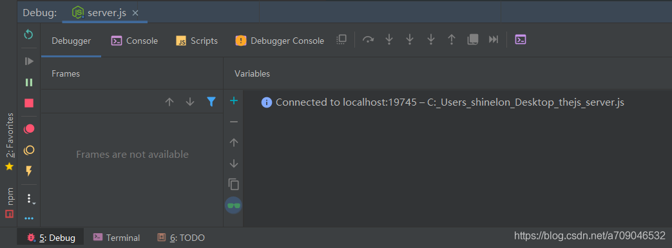Add a new watch with plus icon
The image size is (672, 248).
pos(234,100)
